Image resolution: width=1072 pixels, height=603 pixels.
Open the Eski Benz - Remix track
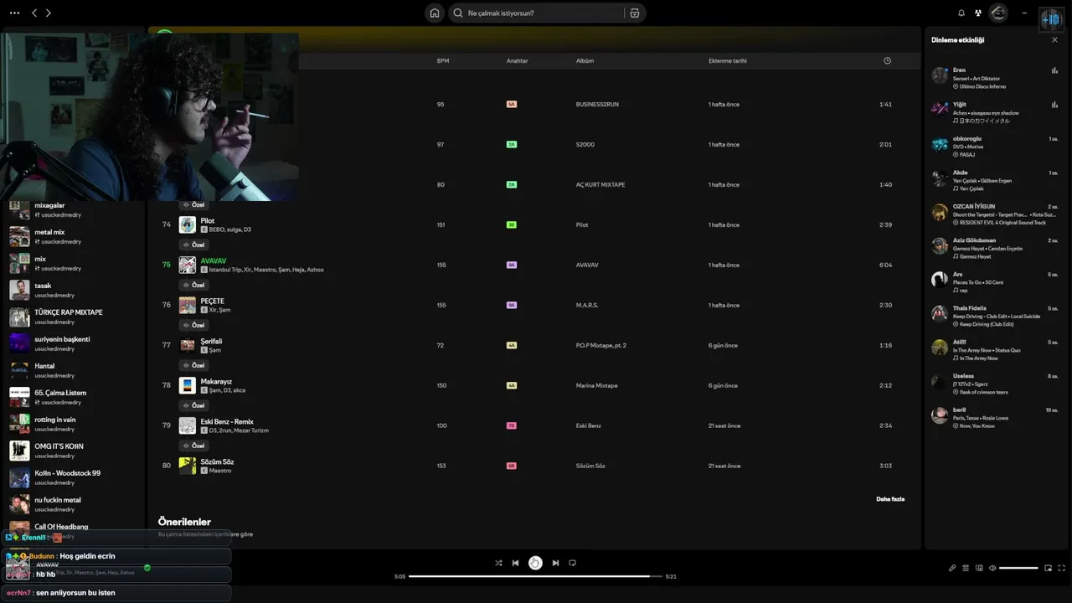point(227,421)
